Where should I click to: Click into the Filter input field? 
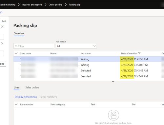[x=34, y=46]
